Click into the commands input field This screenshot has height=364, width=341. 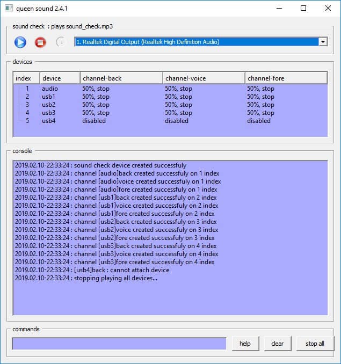click(x=119, y=344)
